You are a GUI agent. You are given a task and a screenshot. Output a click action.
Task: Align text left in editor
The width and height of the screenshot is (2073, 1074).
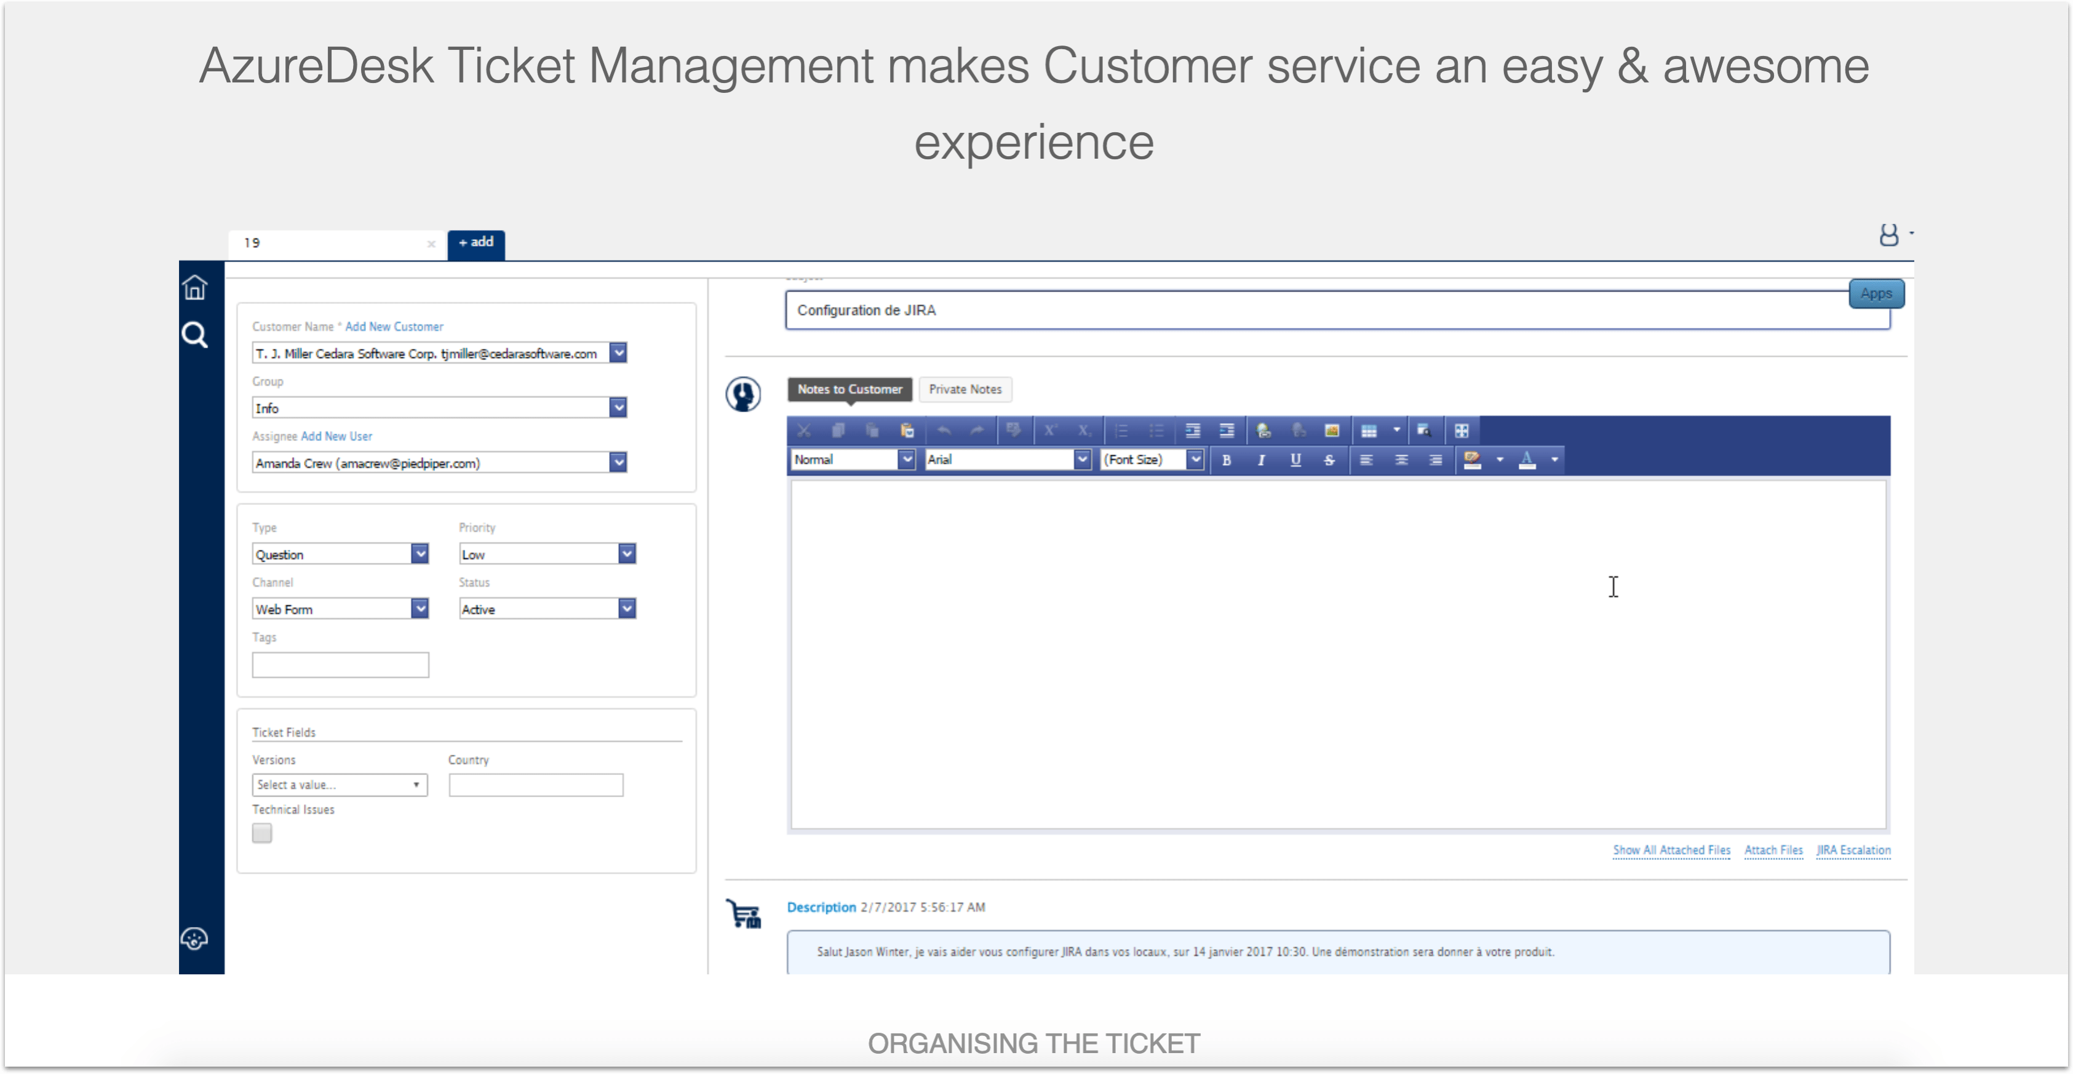(x=1366, y=459)
